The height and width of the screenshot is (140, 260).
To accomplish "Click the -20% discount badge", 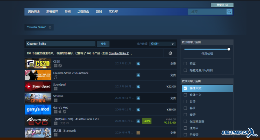I will pos(147,121).
